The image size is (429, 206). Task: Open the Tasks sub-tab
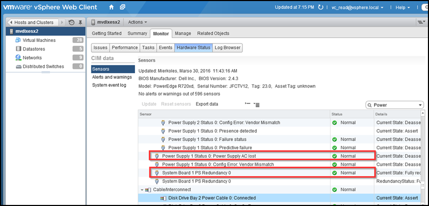pyautogui.click(x=148, y=48)
